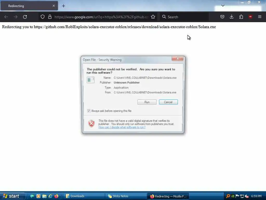The image size is (266, 200).
Task: Click the 6:59 PM clock
Action: pyautogui.click(x=256, y=196)
